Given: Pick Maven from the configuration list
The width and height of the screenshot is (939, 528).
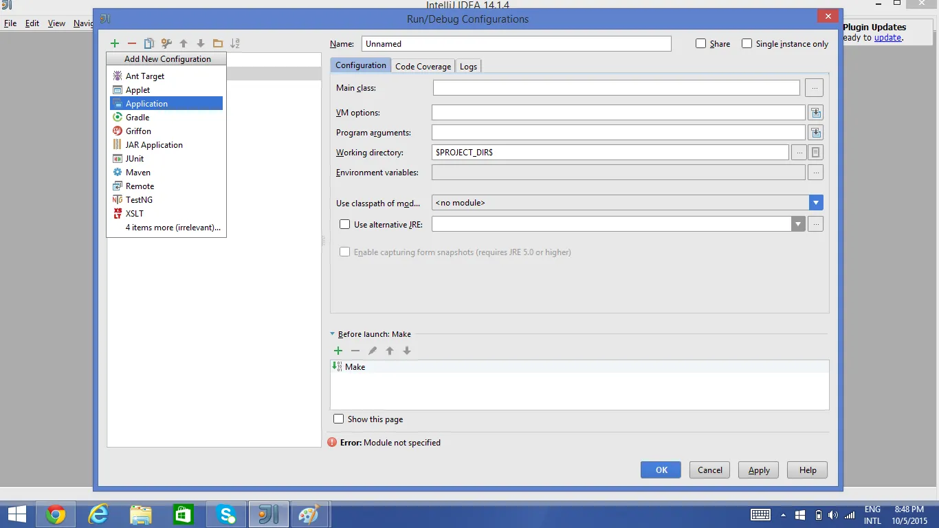Looking at the screenshot, I should [166, 173].
